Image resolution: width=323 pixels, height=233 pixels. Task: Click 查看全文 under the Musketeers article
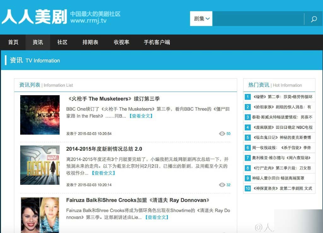(141, 116)
